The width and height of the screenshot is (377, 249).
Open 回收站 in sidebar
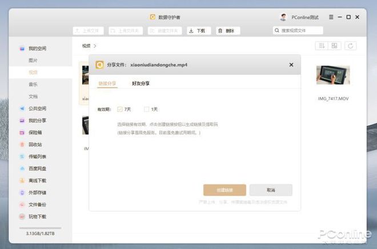pos(35,144)
